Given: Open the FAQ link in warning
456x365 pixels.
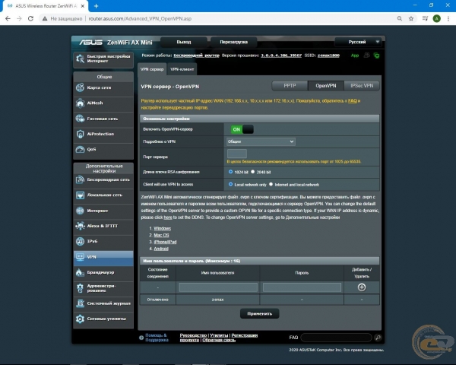Looking at the screenshot, I should (352, 100).
